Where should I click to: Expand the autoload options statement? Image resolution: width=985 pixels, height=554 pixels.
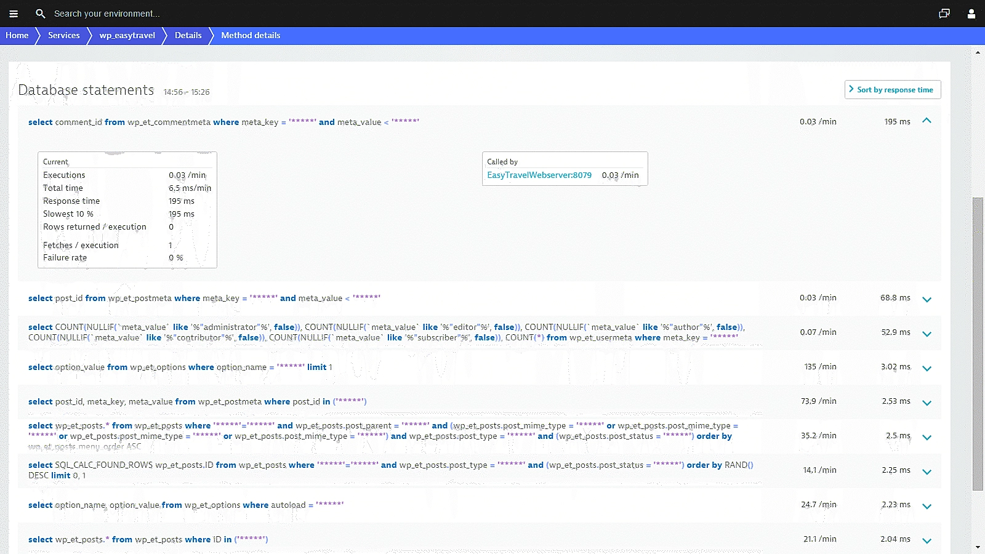(927, 507)
